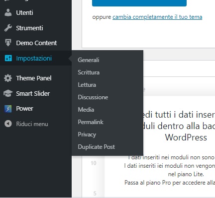Click the 'WordPress' heading text
This screenshot has height=198, width=215.
[x=186, y=137]
